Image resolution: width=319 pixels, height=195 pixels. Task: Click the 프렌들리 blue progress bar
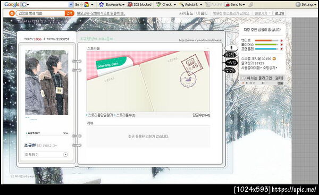coord(266,49)
